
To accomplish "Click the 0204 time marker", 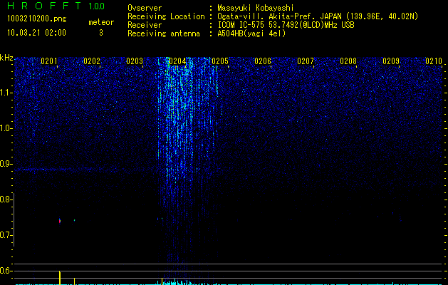I will (x=177, y=61).
